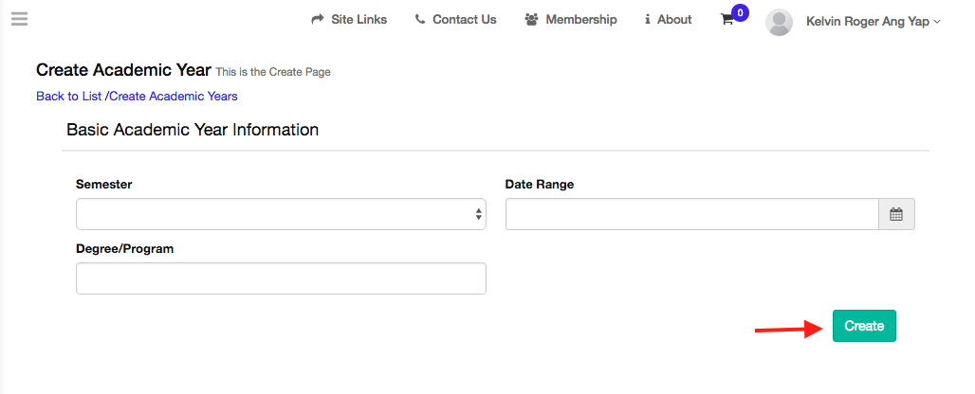
Task: Follow the Back to List link
Action: [69, 96]
